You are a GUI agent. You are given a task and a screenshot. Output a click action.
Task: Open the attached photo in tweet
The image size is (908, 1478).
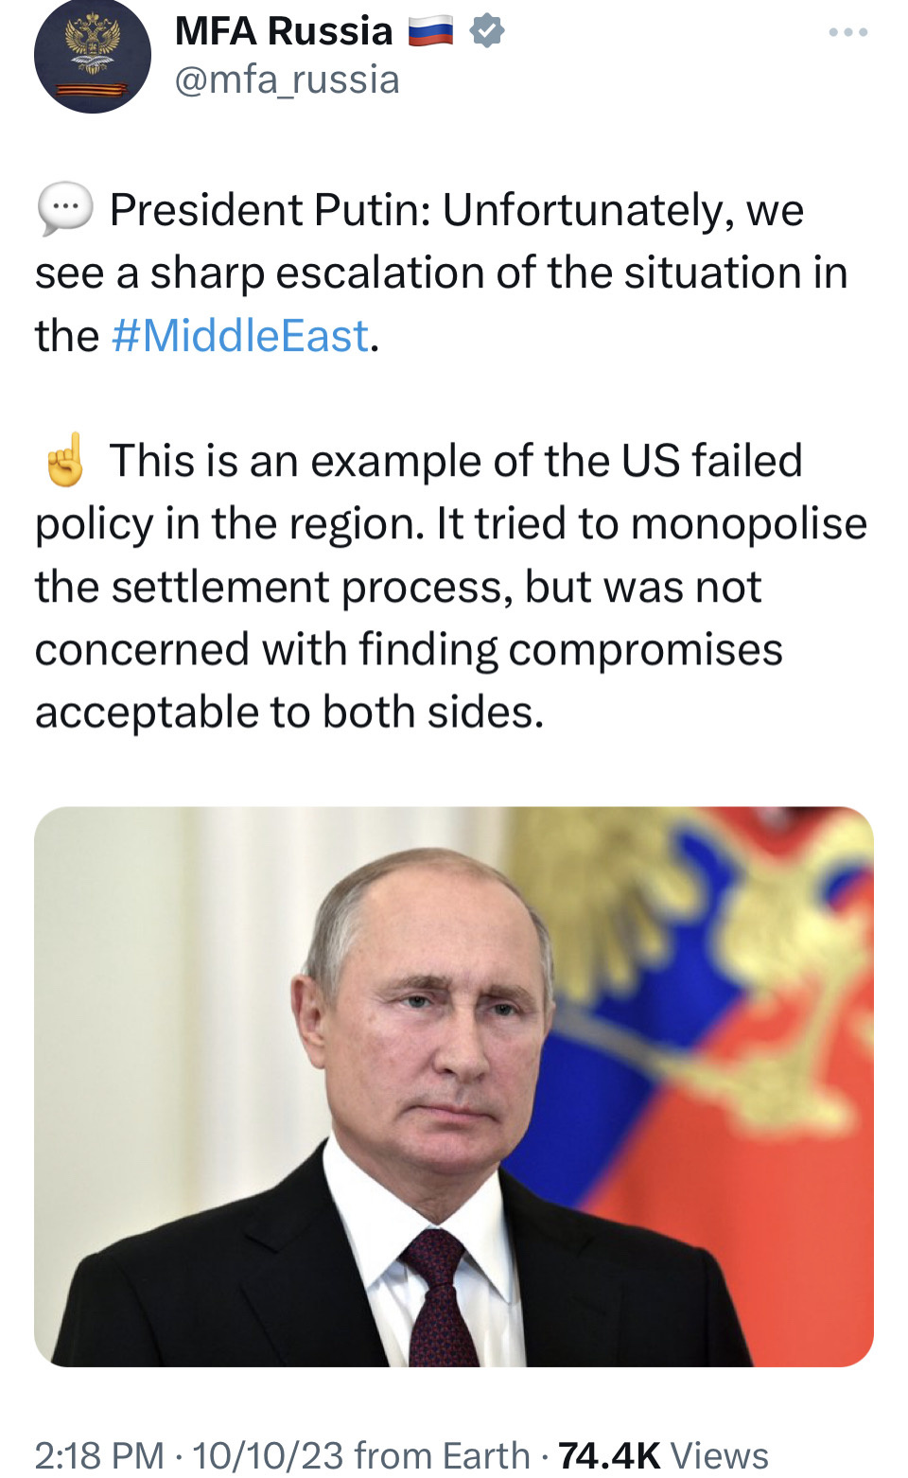tap(454, 1086)
